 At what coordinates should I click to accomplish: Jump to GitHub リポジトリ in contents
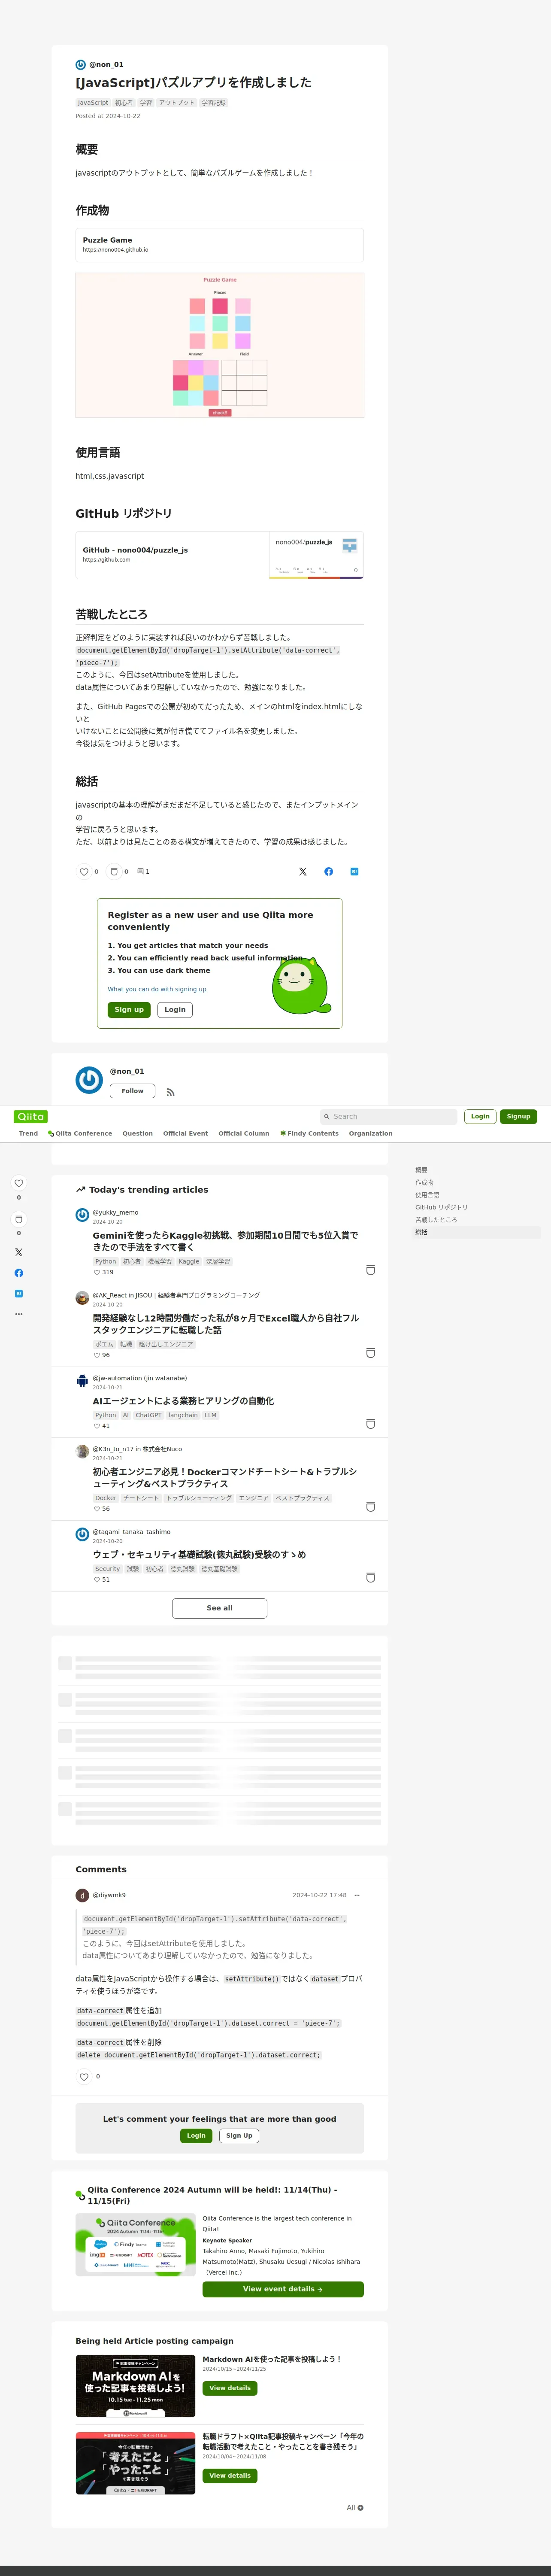click(441, 1207)
